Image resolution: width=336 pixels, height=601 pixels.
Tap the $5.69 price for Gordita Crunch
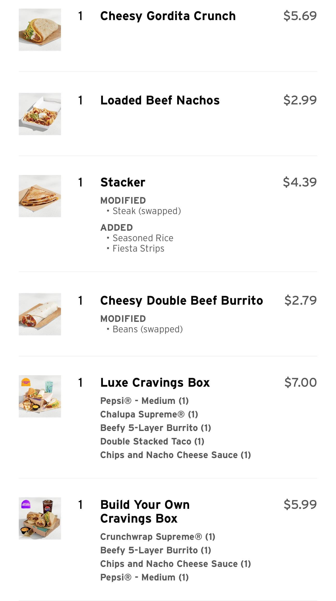tap(300, 16)
